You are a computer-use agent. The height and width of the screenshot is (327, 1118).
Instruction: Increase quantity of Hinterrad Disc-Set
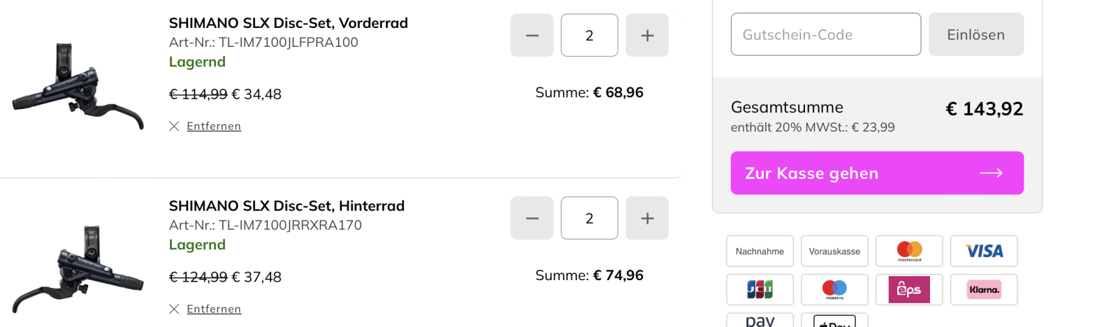[x=647, y=218]
